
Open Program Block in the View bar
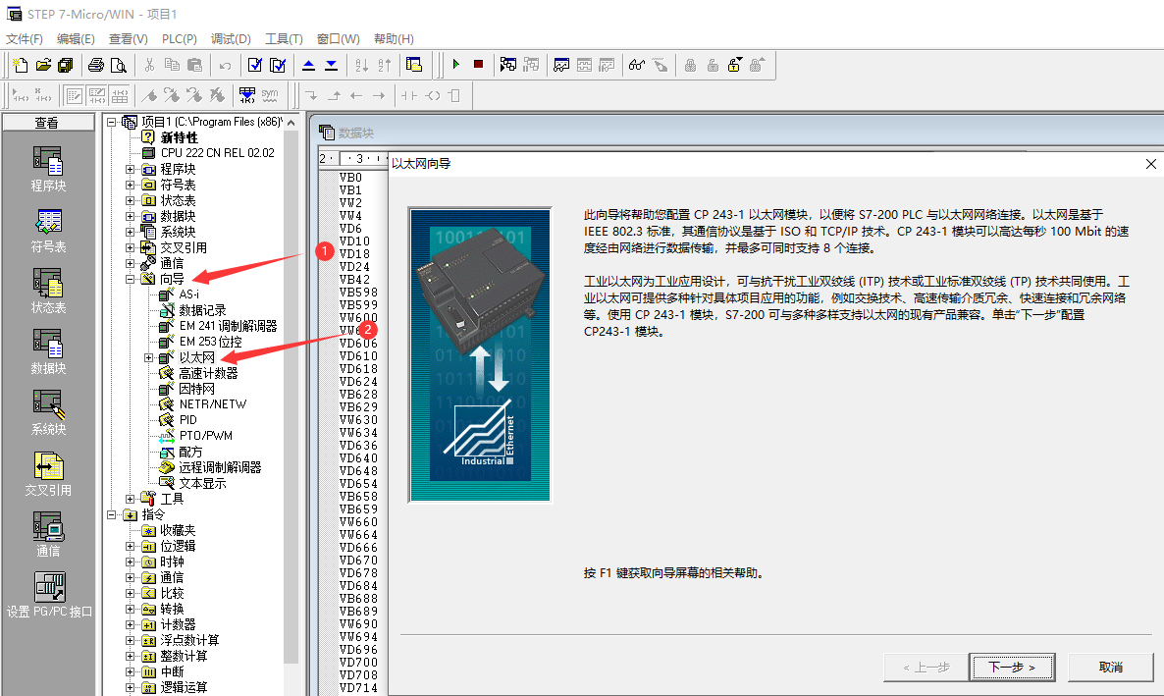point(48,170)
